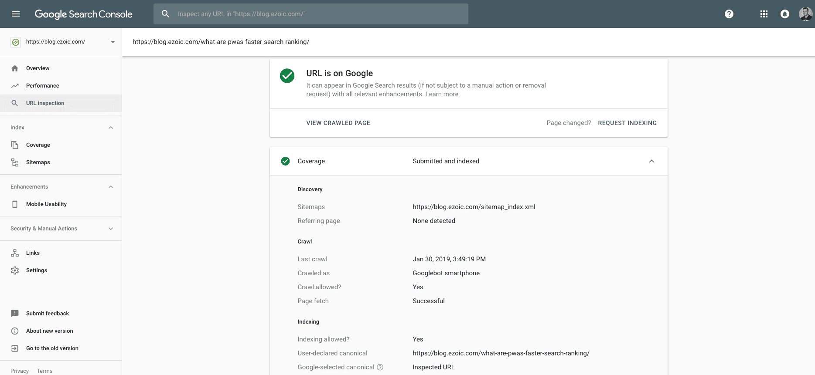Viewport: 815px width, 375px height.
Task: Click the 'Submitted and indexed' status text
Action: (x=446, y=161)
